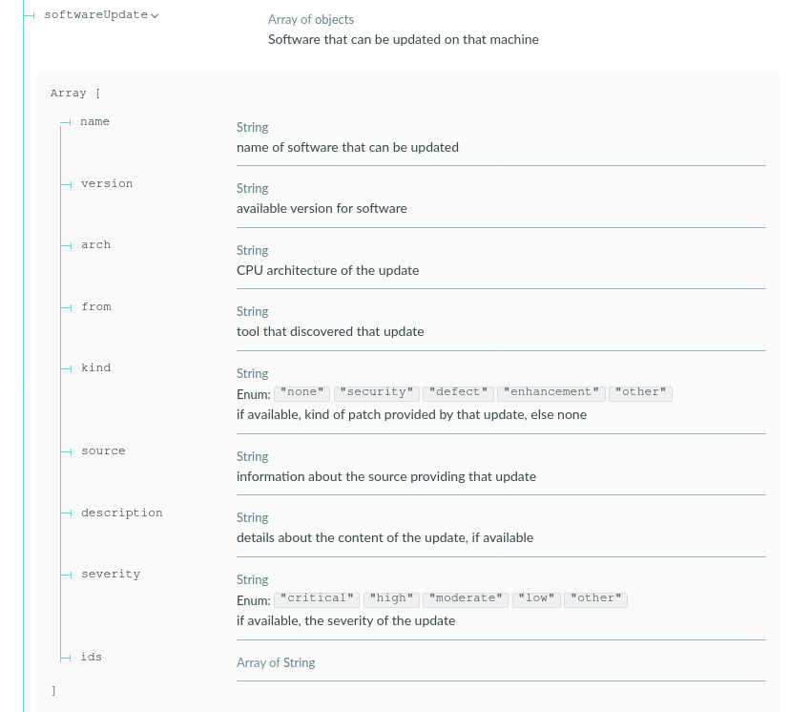Click the source property label
Image resolution: width=790 pixels, height=712 pixels.
[x=103, y=450]
